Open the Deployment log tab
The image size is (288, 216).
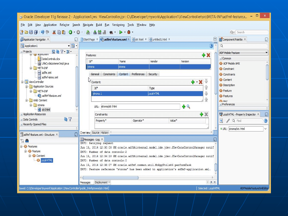[x=101, y=182]
